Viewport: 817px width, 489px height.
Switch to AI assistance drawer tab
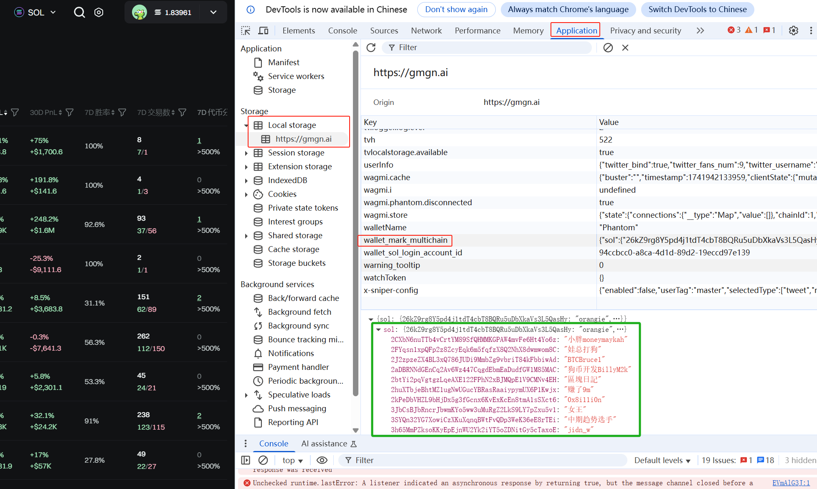pyautogui.click(x=329, y=443)
